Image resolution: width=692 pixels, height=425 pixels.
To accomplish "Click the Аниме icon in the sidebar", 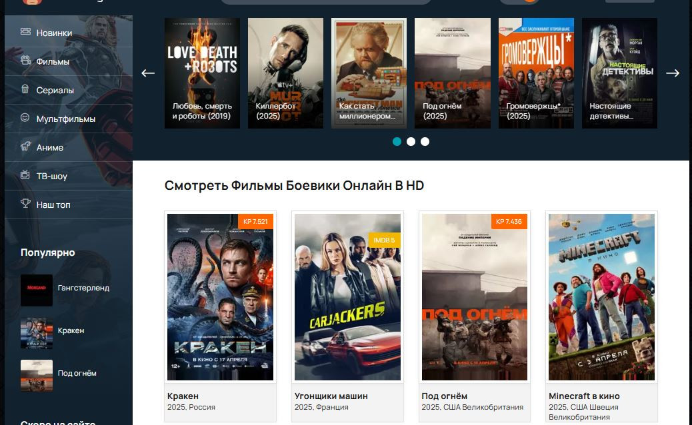I will click(x=25, y=147).
